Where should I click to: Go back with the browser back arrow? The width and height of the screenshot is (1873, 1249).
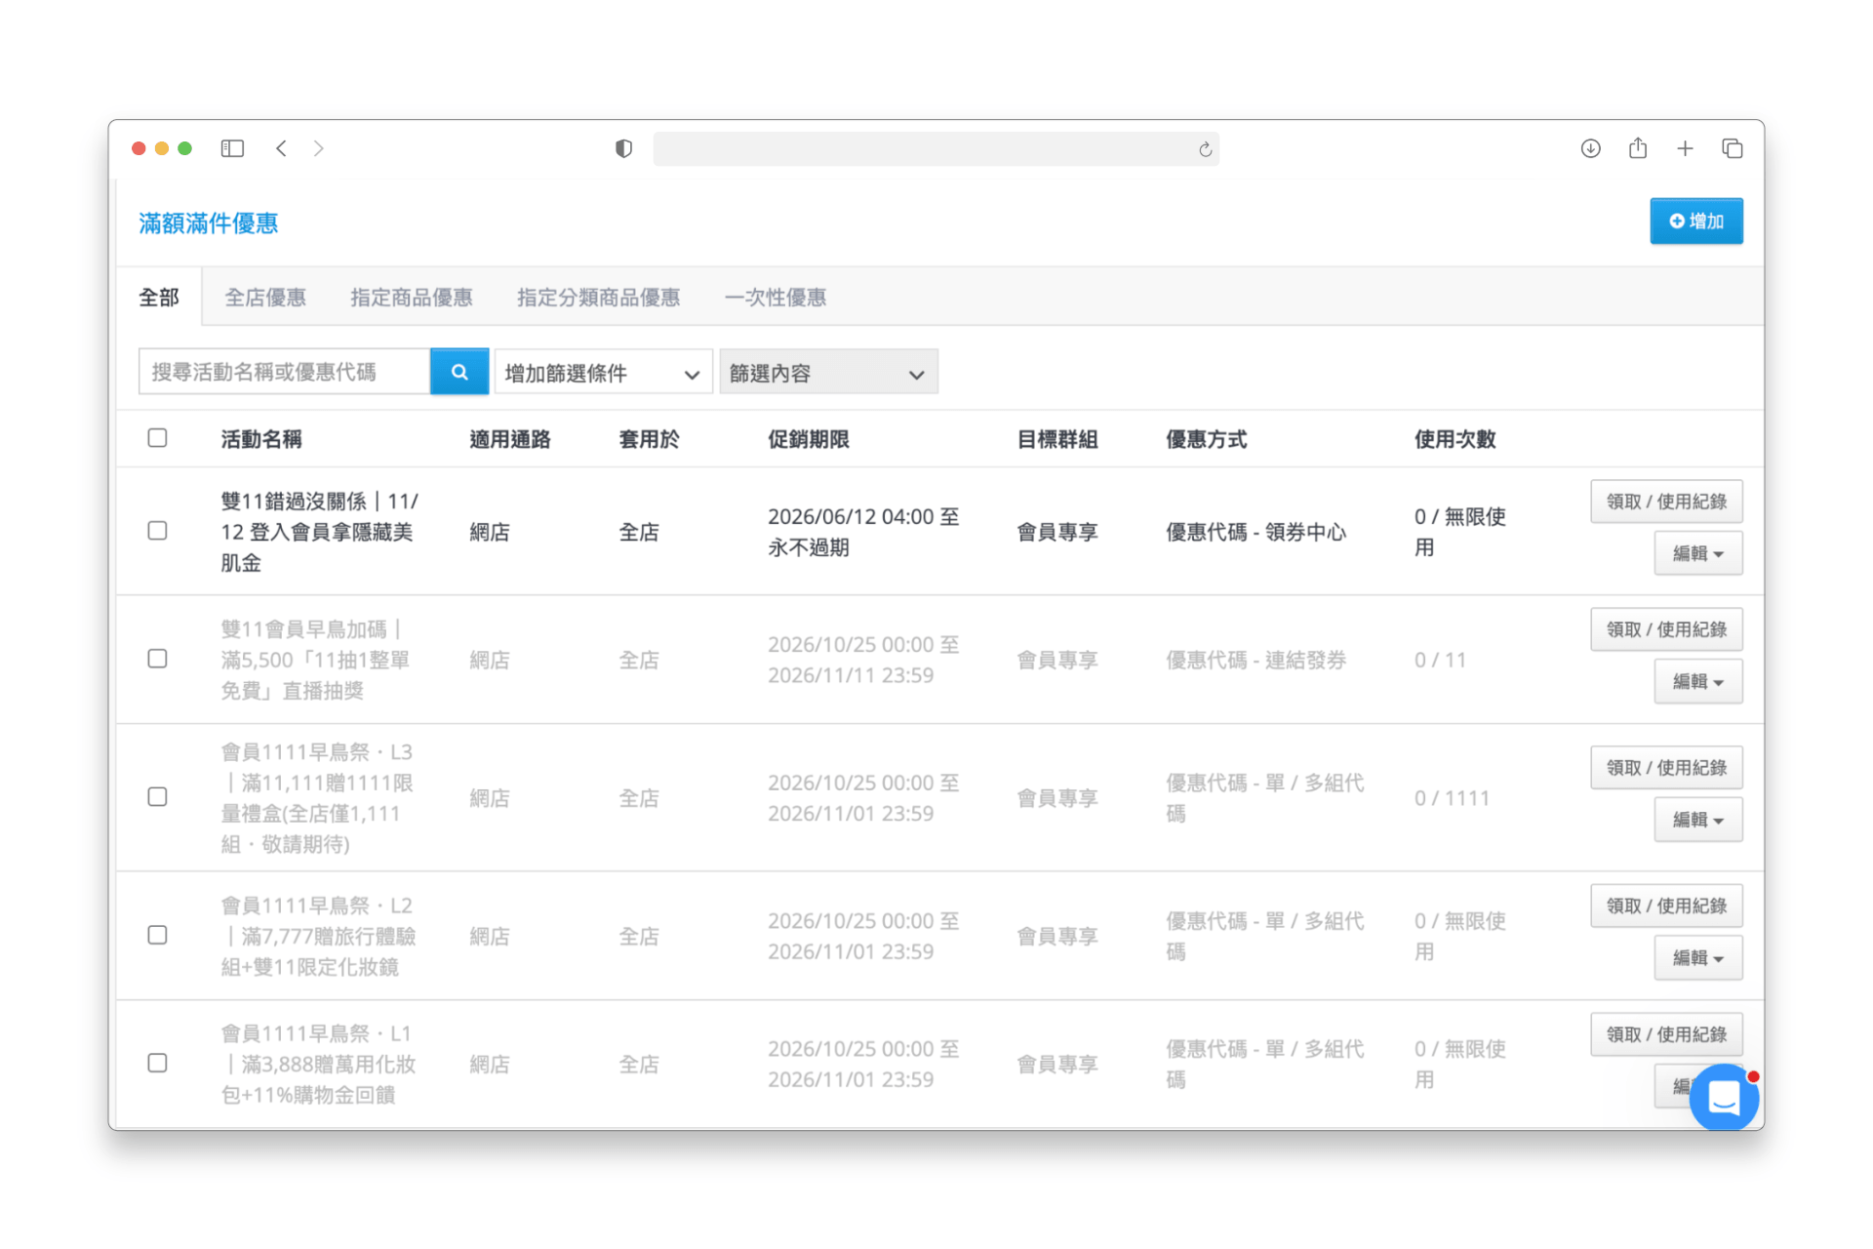pyautogui.click(x=281, y=148)
